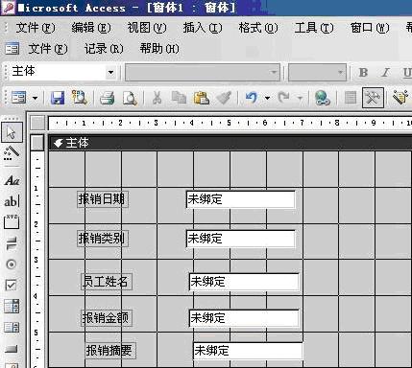Select the Option Button tool
The height and width of the screenshot is (368, 412).
point(12,264)
